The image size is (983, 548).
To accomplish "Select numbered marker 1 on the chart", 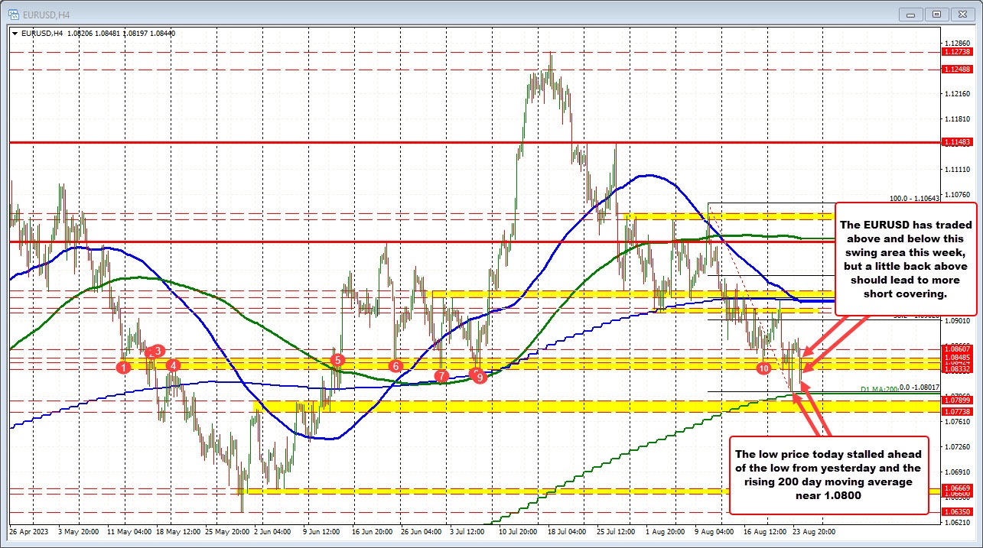I will tap(125, 367).
